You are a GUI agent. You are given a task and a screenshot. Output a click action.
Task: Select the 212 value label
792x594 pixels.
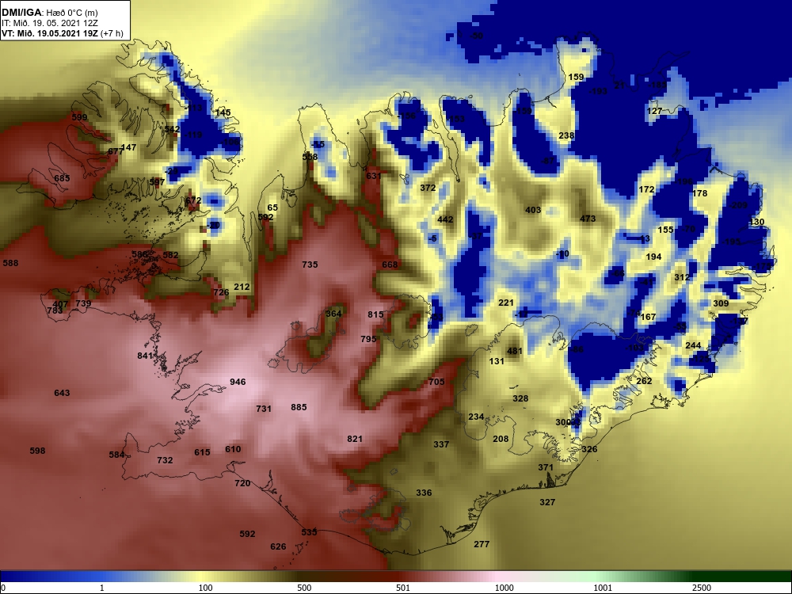[242, 287]
